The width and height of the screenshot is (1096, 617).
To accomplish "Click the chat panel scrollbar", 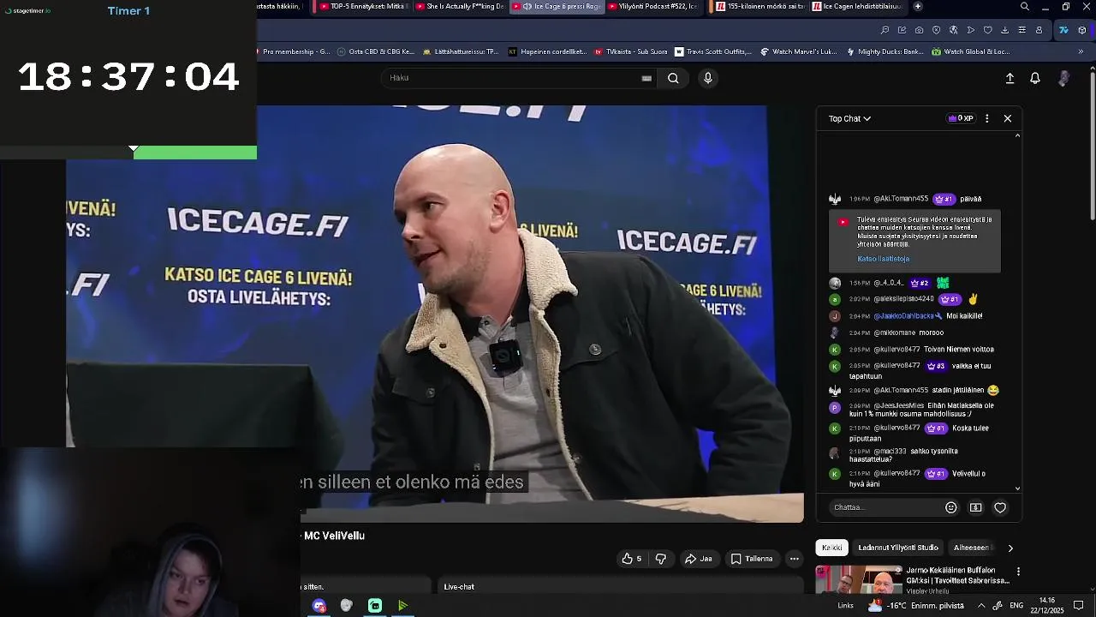I will click(1018, 310).
